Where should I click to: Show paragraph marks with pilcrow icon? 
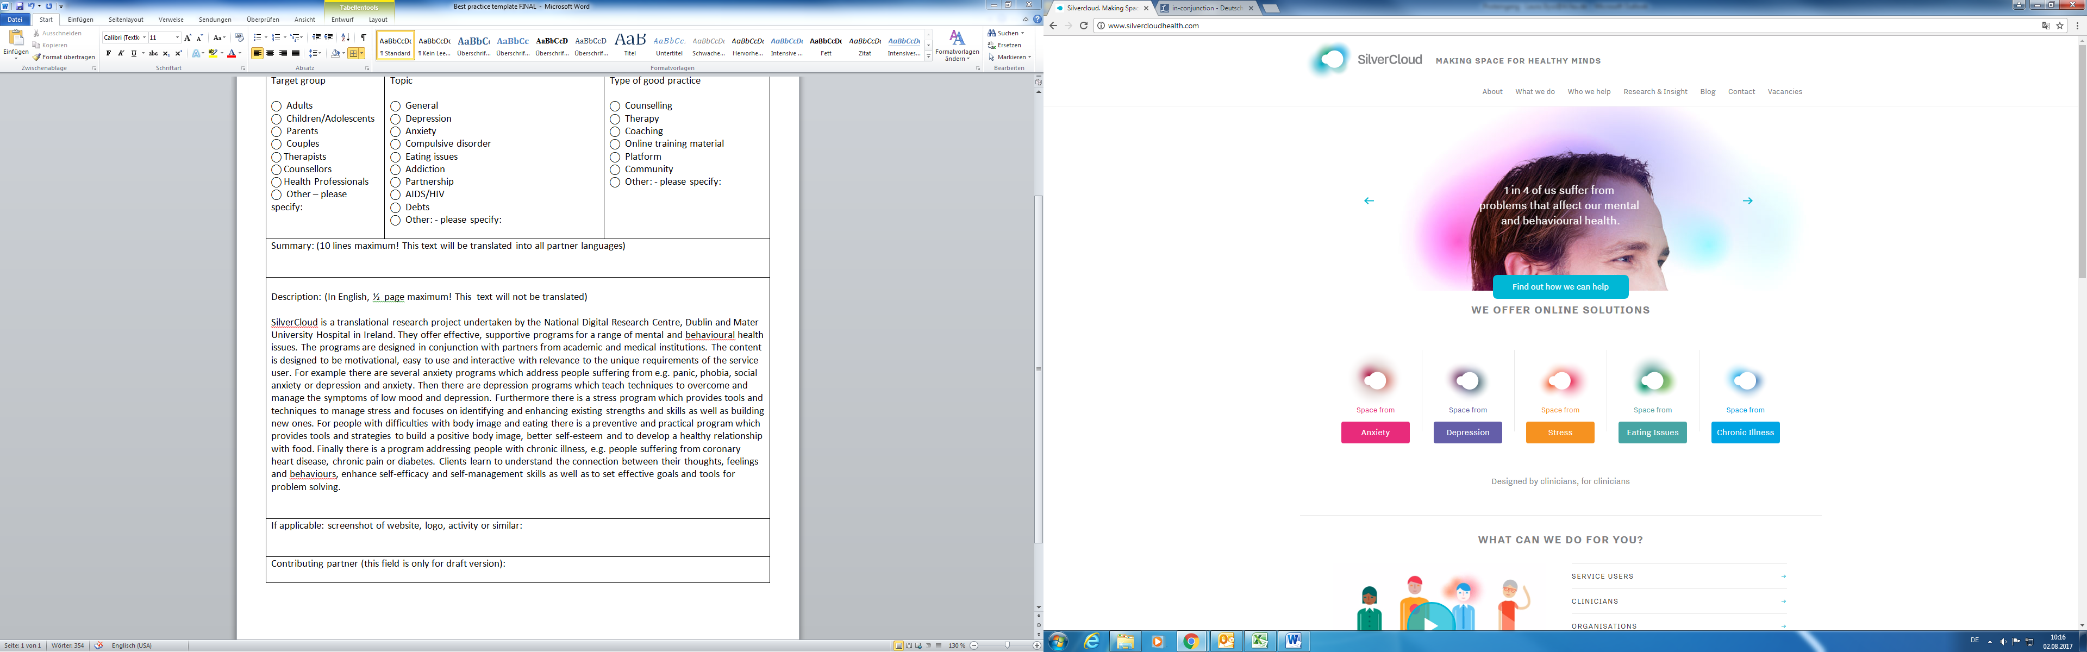click(x=363, y=37)
